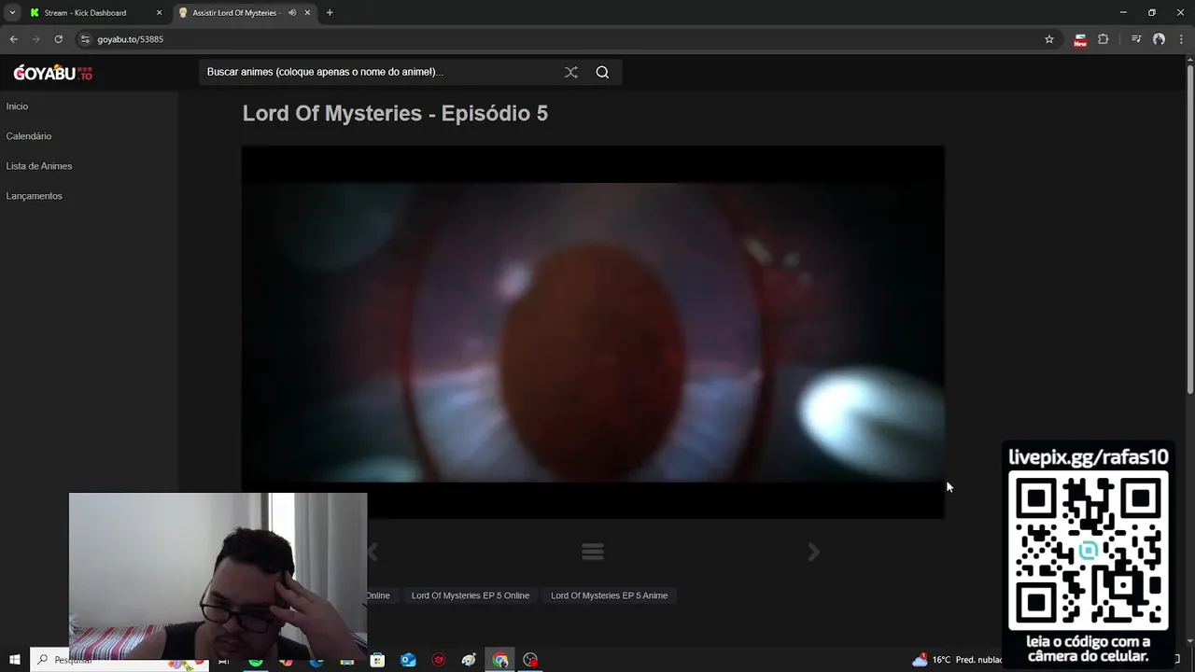Click the shuffle random anime icon

[571, 72]
